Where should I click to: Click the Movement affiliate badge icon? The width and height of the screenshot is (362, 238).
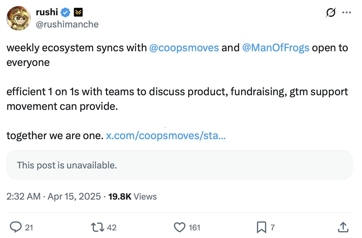(78, 13)
